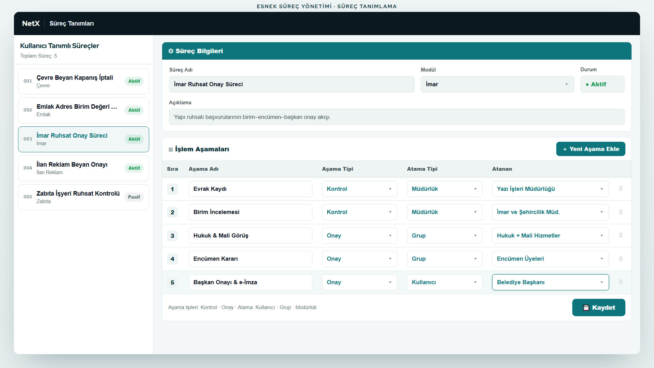This screenshot has height=368, width=654.
Task: Save the process with Kaydet
Action: (x=598, y=307)
